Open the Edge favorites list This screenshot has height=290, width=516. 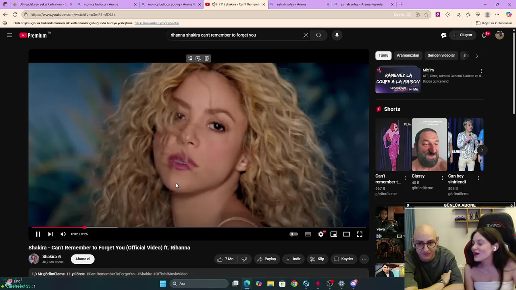pyautogui.click(x=468, y=14)
